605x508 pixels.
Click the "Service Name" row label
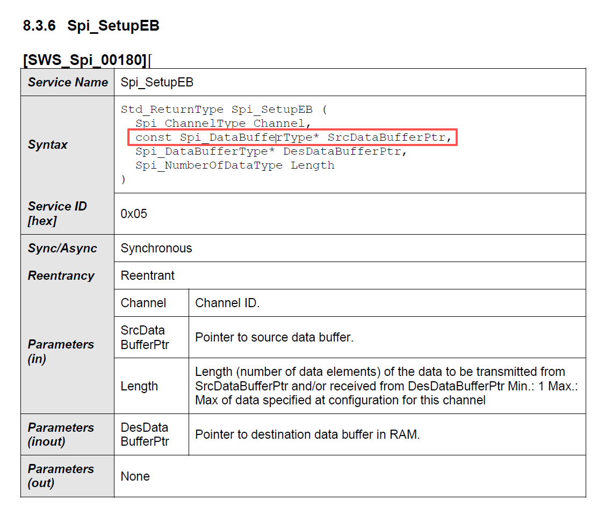click(68, 82)
